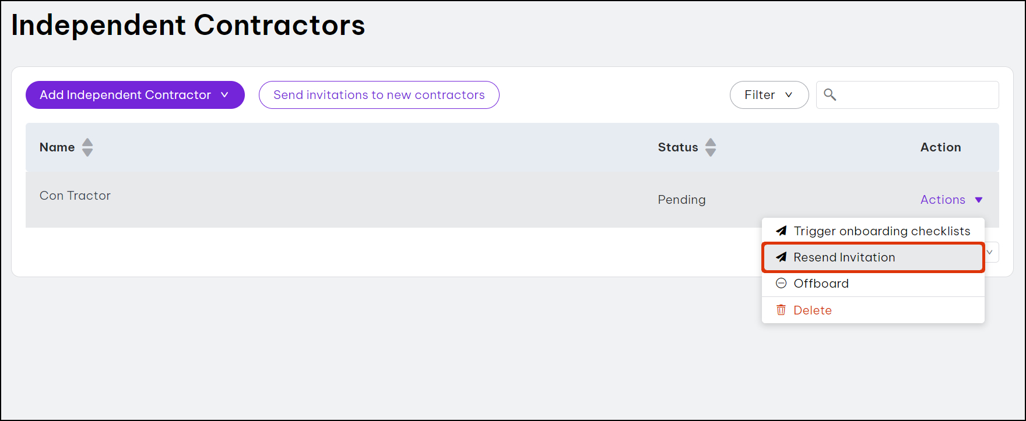Click the Status column header text

(678, 147)
